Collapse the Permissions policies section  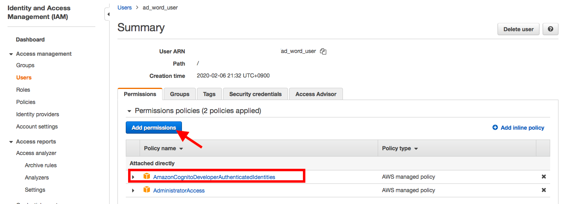pos(129,111)
